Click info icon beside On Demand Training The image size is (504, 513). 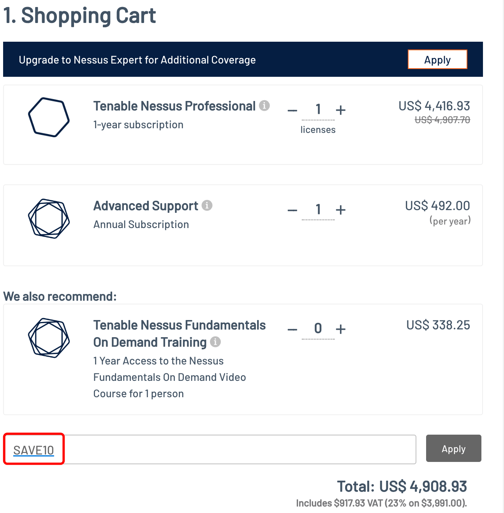pyautogui.click(x=215, y=342)
